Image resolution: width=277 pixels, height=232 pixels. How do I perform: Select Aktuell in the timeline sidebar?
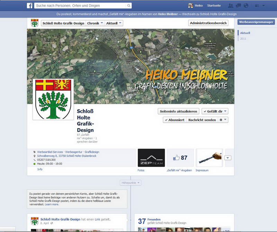(245, 33)
